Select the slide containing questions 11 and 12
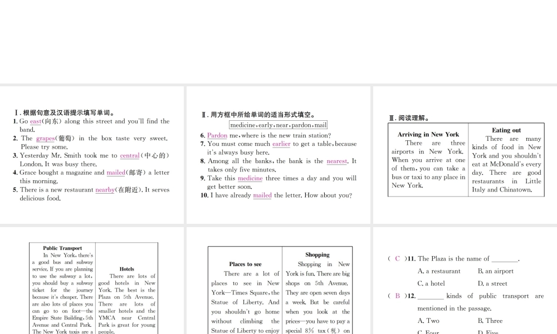 pyautogui.click(x=465, y=281)
